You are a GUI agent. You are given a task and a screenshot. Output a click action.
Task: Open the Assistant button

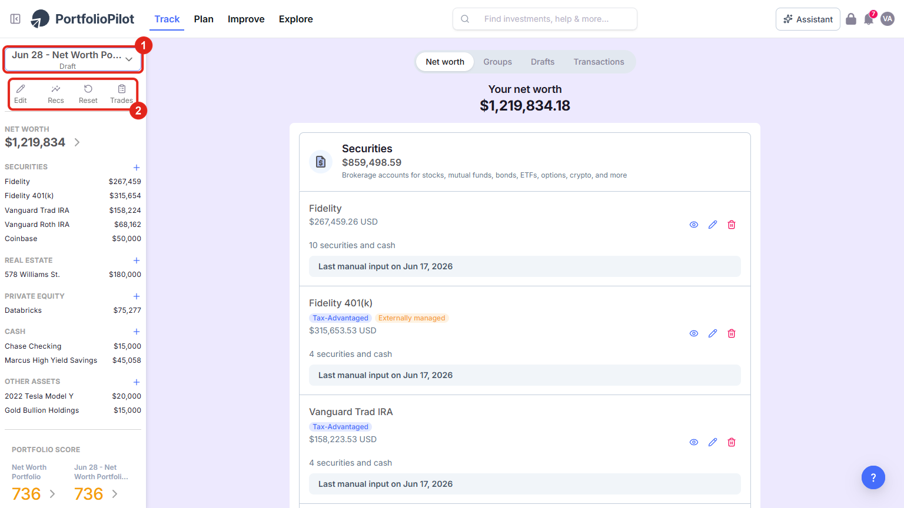point(808,19)
